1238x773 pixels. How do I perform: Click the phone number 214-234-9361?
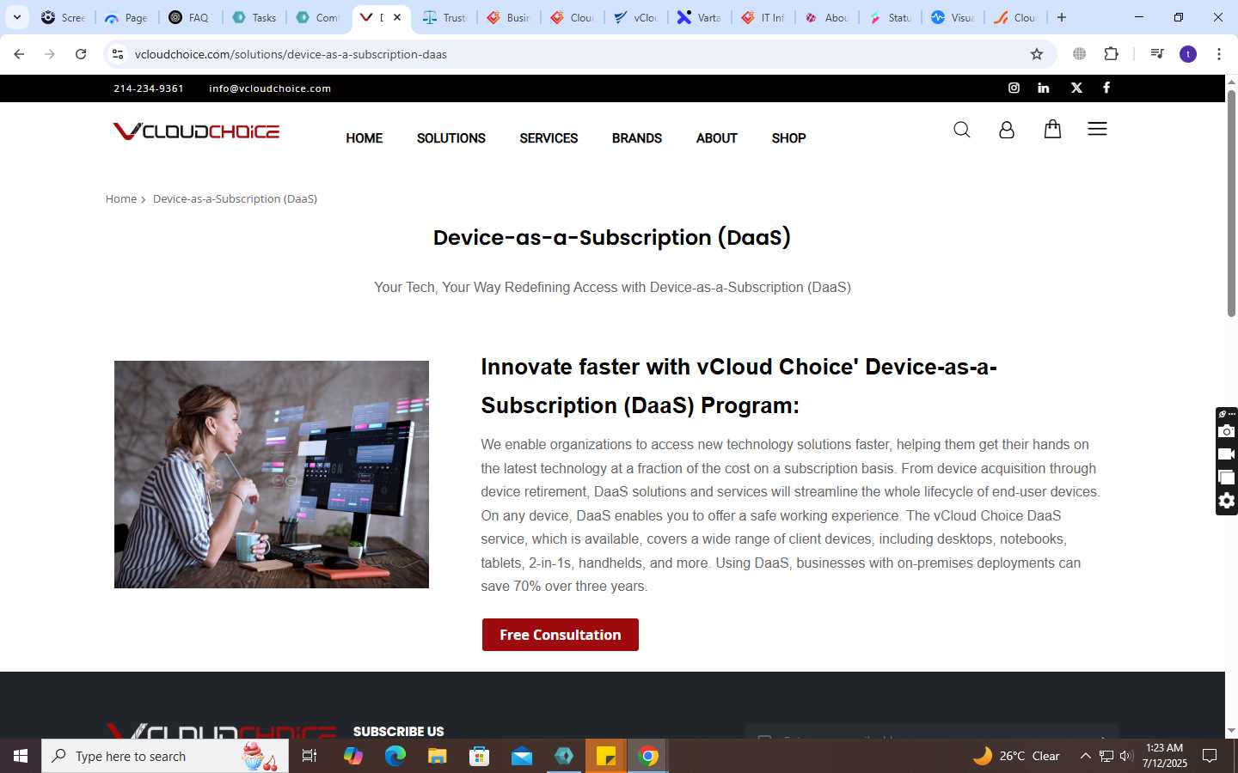149,88
